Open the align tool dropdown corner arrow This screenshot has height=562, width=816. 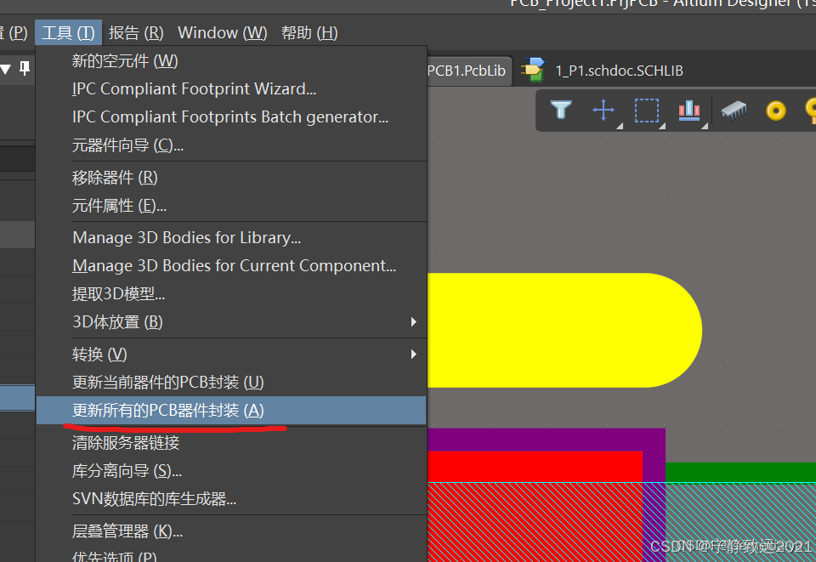point(704,126)
